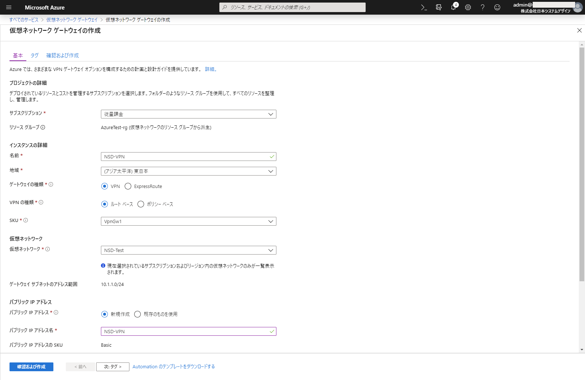Viewport: 585px width, 380px height.
Task: Open portal settings gear
Action: (468, 7)
